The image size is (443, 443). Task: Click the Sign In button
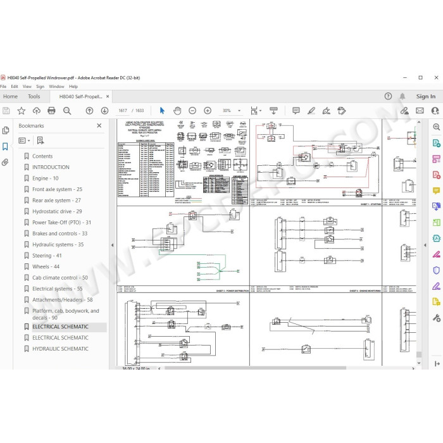[426, 96]
